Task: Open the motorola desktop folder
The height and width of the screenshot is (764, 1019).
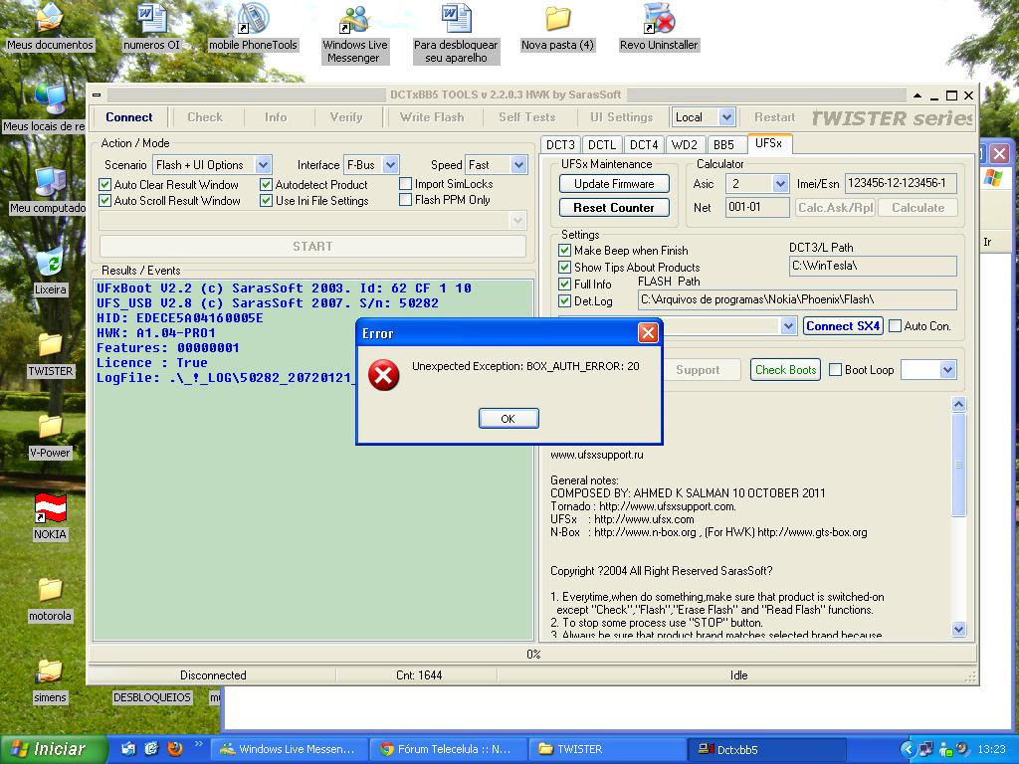Action: point(50,598)
